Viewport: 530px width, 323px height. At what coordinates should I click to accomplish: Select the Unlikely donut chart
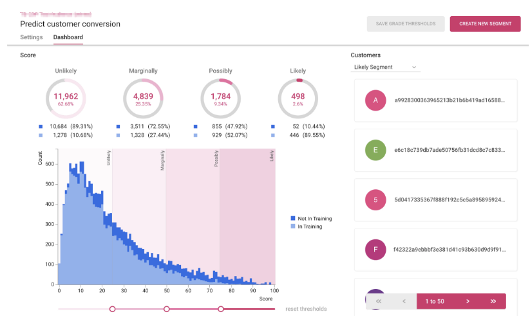pos(65,98)
